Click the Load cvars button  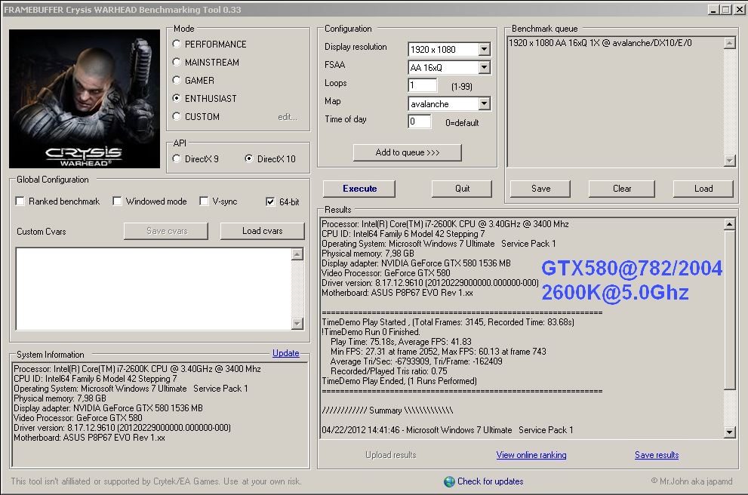pyautogui.click(x=263, y=232)
